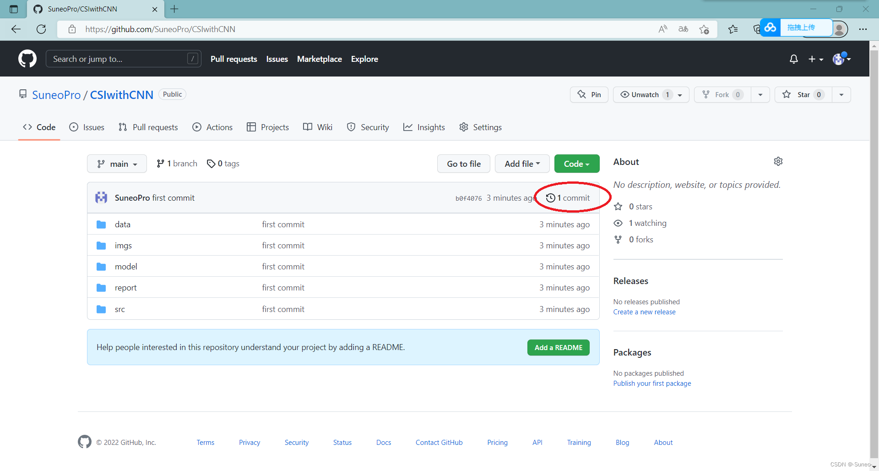Click the browser back arrow

coord(16,29)
